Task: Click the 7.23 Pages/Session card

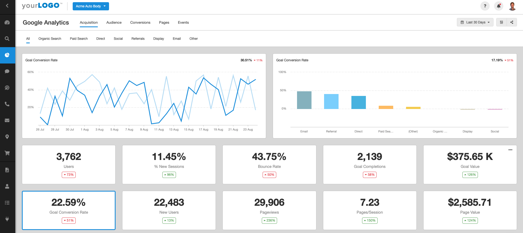Action: 370,210
